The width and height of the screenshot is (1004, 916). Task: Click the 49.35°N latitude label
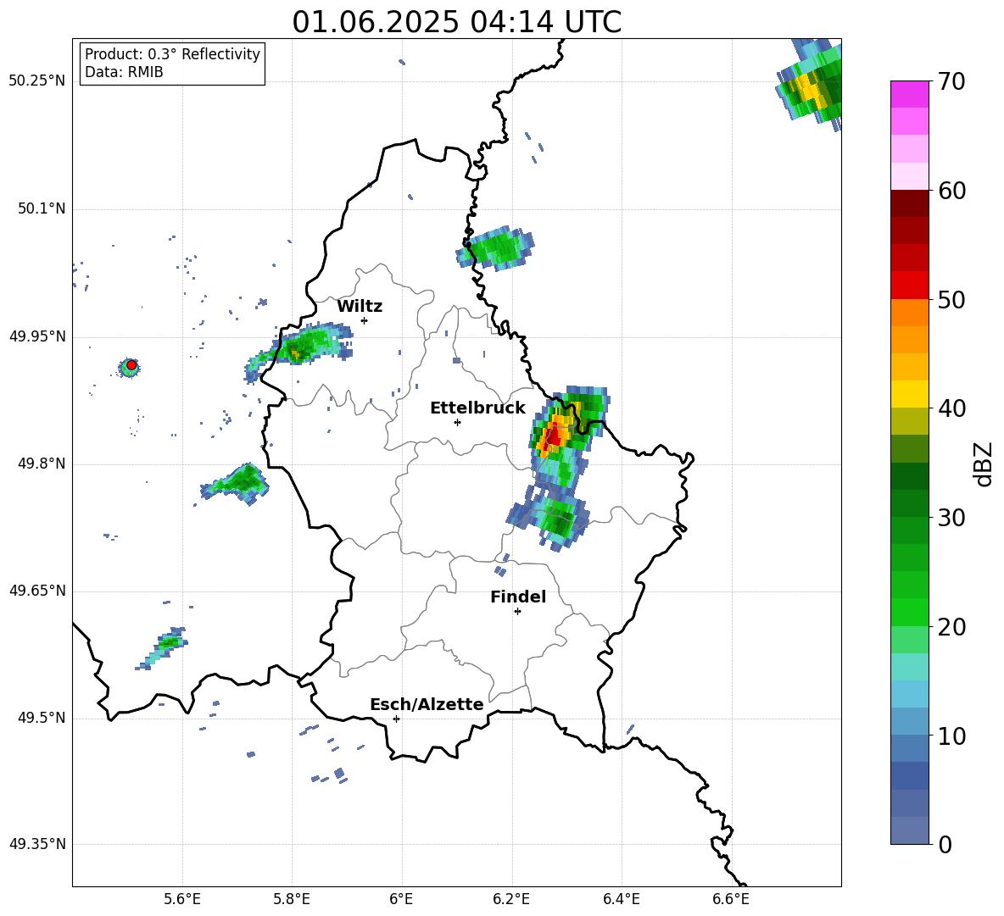[37, 844]
